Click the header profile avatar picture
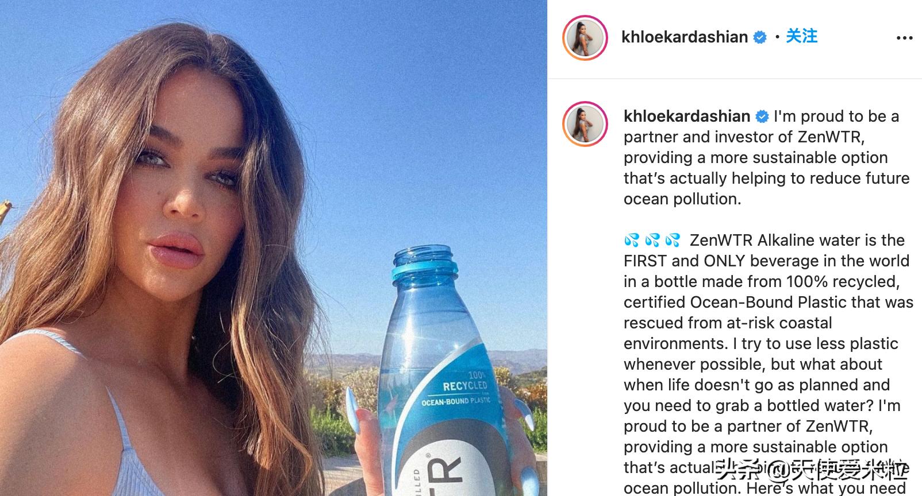 pos(585,38)
